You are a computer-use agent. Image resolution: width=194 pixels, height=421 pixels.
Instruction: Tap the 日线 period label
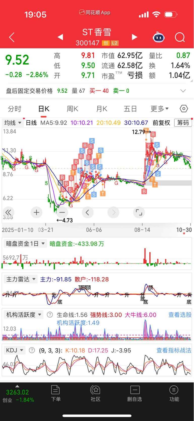(31, 123)
